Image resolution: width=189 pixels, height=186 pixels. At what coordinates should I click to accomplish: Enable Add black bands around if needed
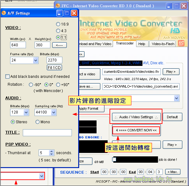click(x=7, y=76)
